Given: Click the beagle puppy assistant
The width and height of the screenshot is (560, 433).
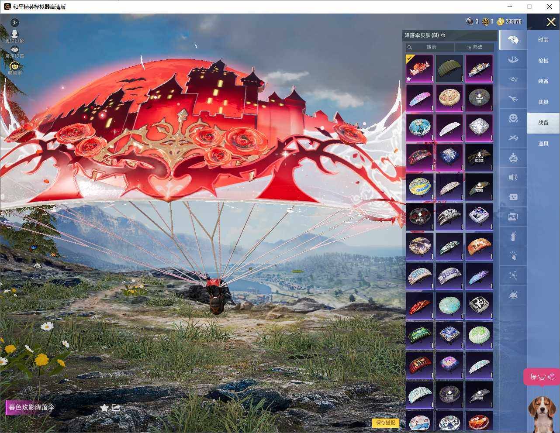Looking at the screenshot, I should click(542, 414).
